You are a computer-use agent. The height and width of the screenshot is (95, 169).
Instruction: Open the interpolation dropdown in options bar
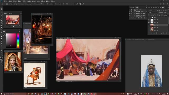pos(72,4)
